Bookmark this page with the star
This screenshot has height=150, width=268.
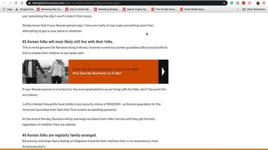pyautogui.click(x=224, y=3)
